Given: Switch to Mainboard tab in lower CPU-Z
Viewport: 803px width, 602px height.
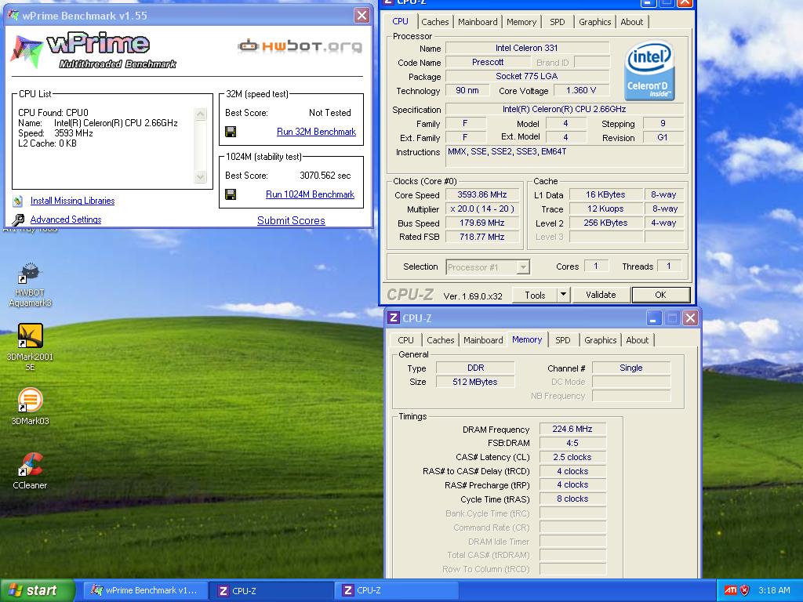Looking at the screenshot, I should click(x=483, y=340).
